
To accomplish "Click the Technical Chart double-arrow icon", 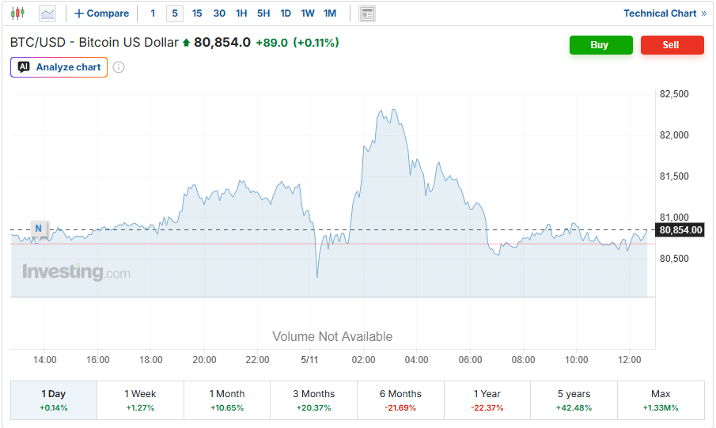I will [703, 13].
